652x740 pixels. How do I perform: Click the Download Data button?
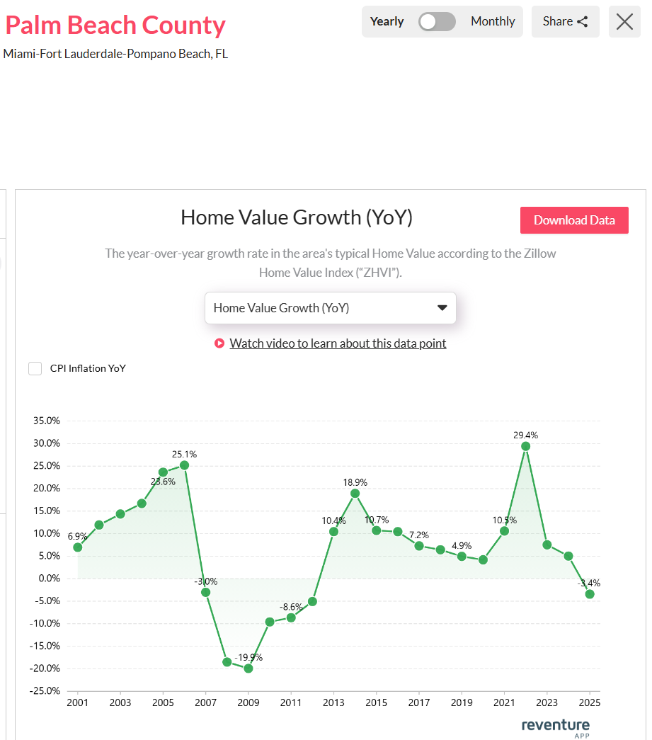click(x=574, y=220)
